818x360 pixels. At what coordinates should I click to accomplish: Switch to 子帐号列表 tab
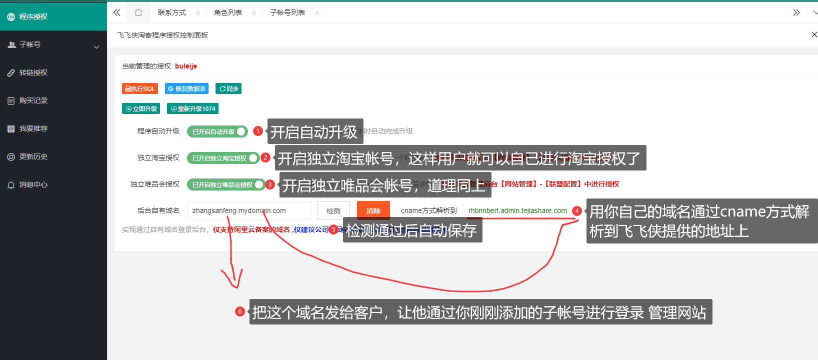(287, 12)
